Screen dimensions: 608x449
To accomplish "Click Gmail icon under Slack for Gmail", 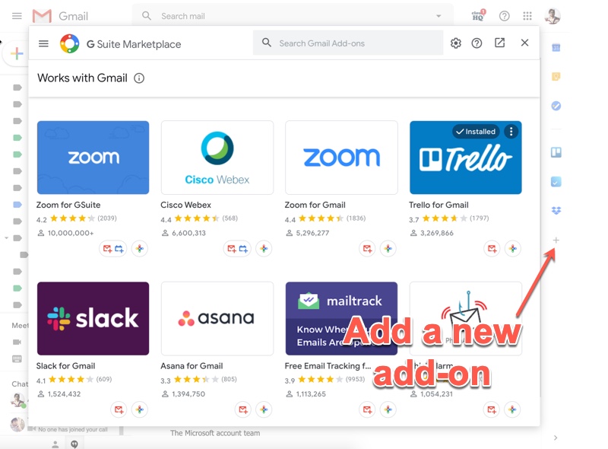I will click(119, 409).
